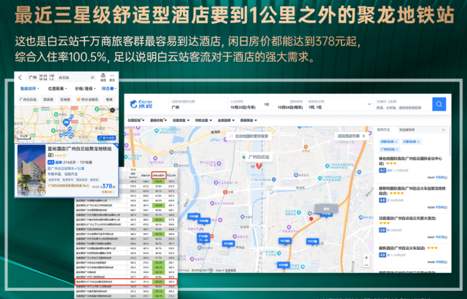Viewport: 467px width, 299px height.
Task: Open 丽枫酒店(广州白云火车站店) listing
Action: click(402, 248)
